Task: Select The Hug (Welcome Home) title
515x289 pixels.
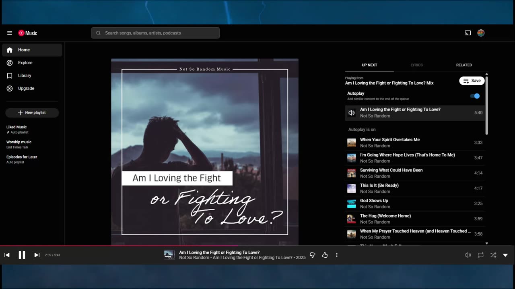Action: pyautogui.click(x=385, y=216)
